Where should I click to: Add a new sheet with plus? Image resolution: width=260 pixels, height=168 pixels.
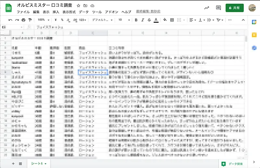coord(13,164)
